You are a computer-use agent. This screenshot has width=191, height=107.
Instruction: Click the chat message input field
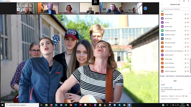(x=175, y=99)
